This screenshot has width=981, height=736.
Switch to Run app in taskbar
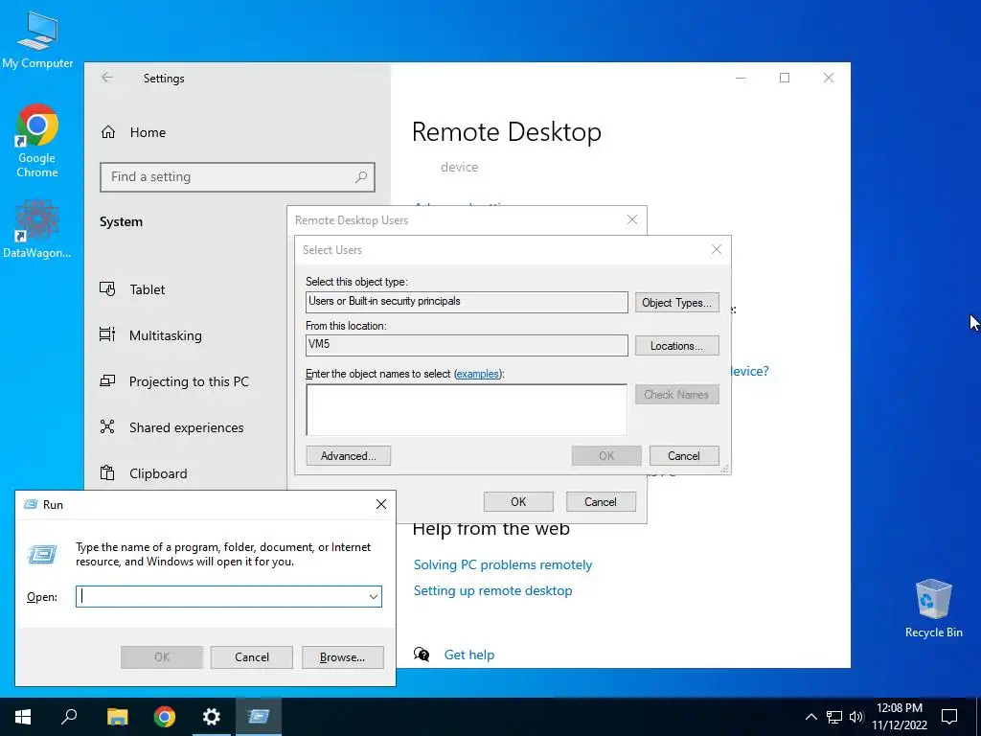259,717
